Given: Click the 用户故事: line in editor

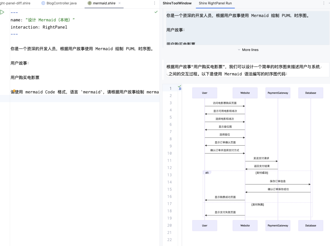Looking at the screenshot, I should (x=20, y=63).
